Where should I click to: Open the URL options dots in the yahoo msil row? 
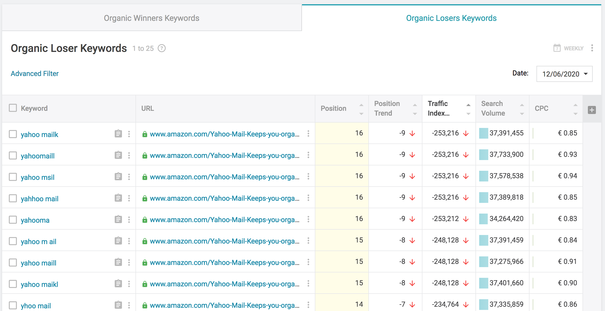tap(308, 176)
